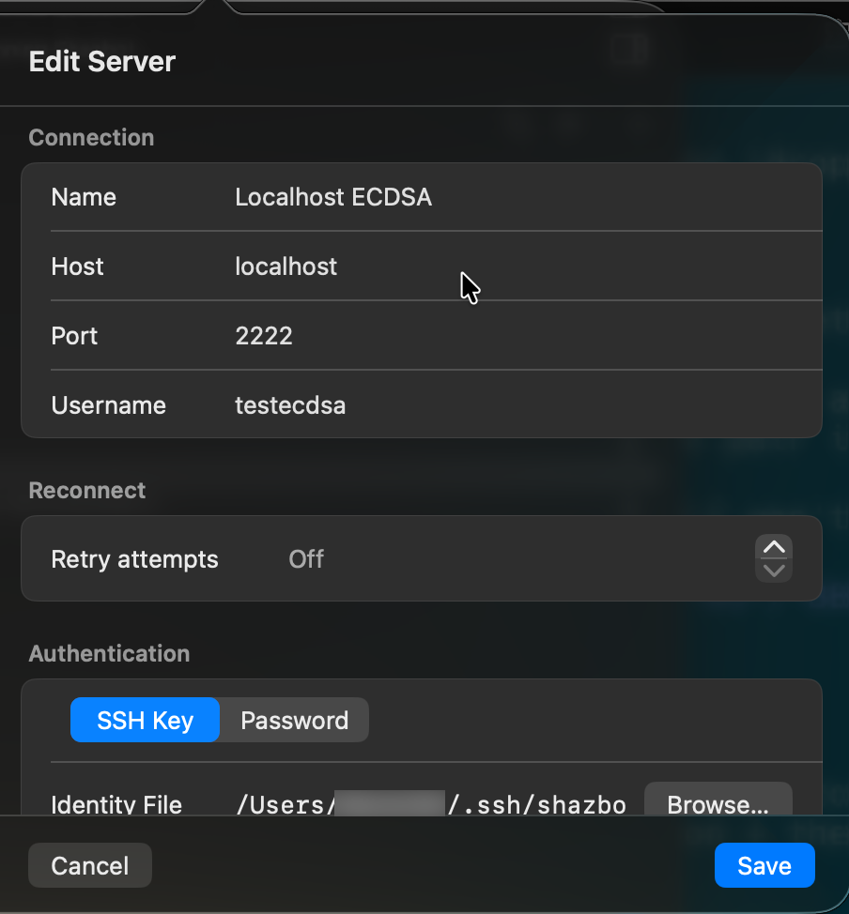Select the Username field showing testecdsa
Image resolution: width=849 pixels, height=914 pixels.
tap(290, 405)
